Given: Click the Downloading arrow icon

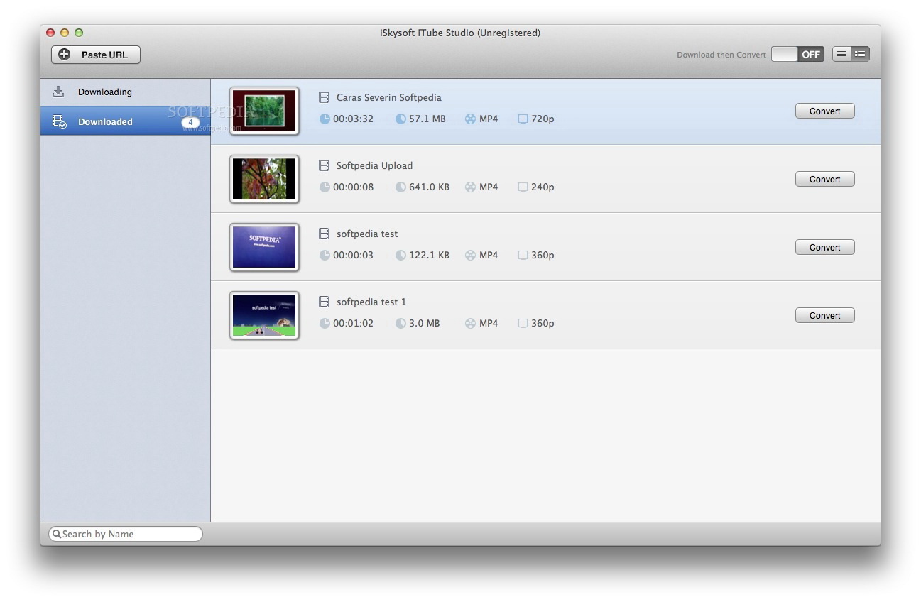Looking at the screenshot, I should (x=58, y=92).
